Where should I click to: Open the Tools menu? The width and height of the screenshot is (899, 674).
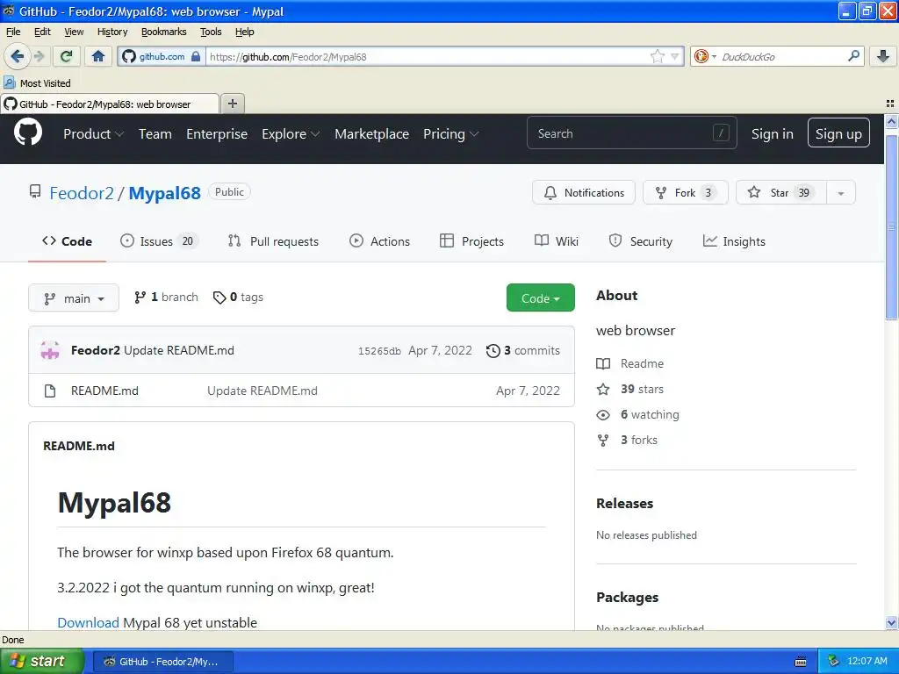211,32
